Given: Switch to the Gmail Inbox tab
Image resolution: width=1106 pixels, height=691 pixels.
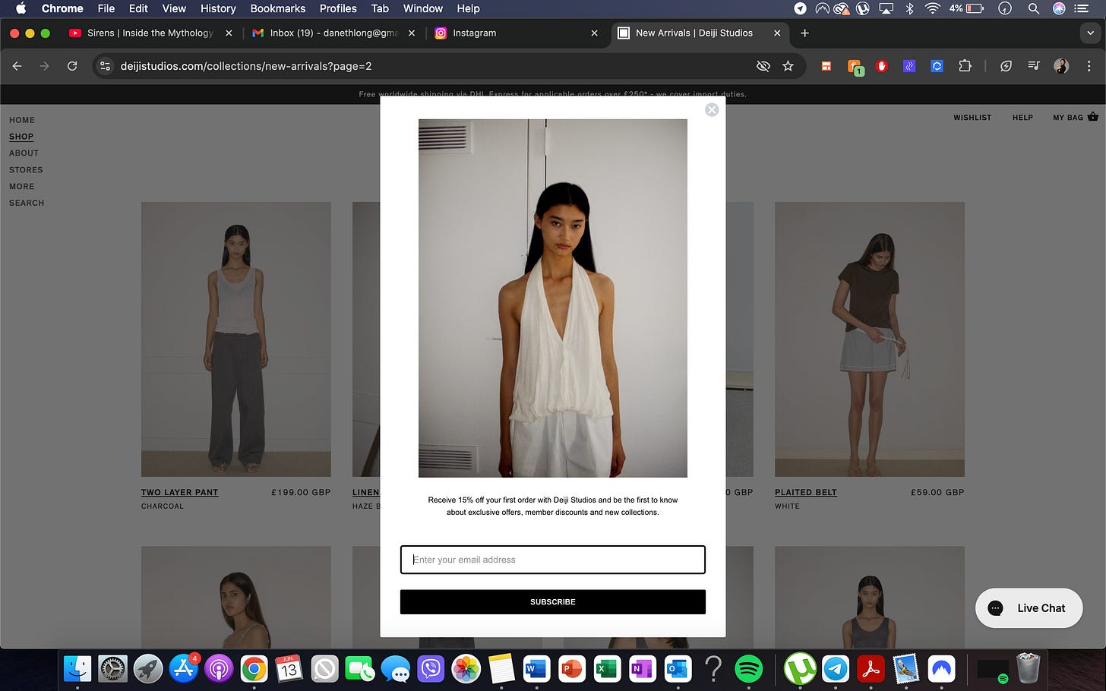Looking at the screenshot, I should point(333,33).
